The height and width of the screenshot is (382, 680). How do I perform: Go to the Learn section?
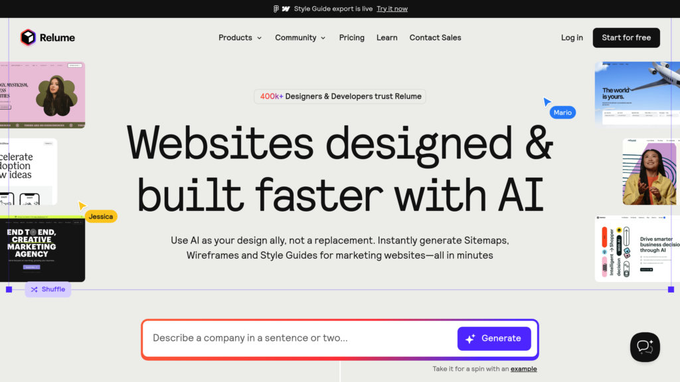pos(386,38)
